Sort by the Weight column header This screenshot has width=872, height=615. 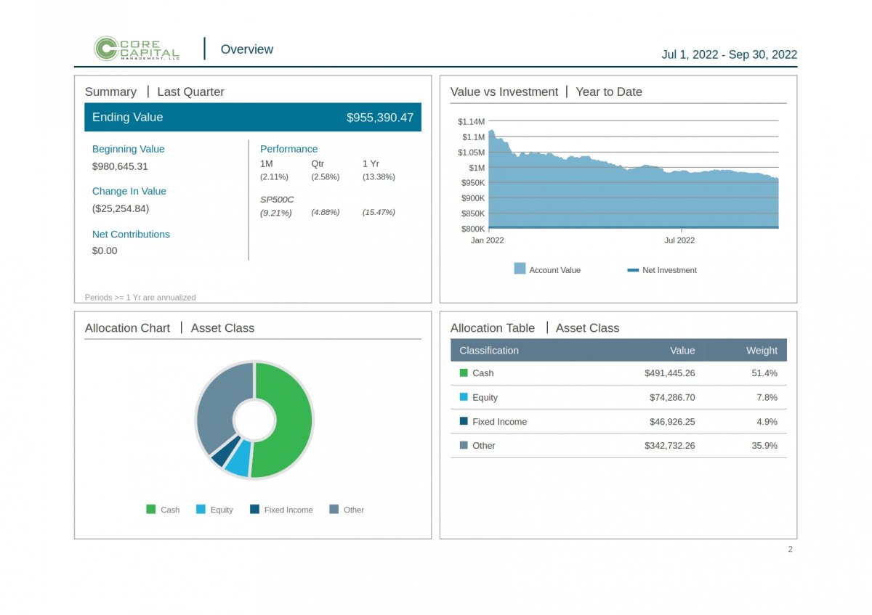pos(761,351)
